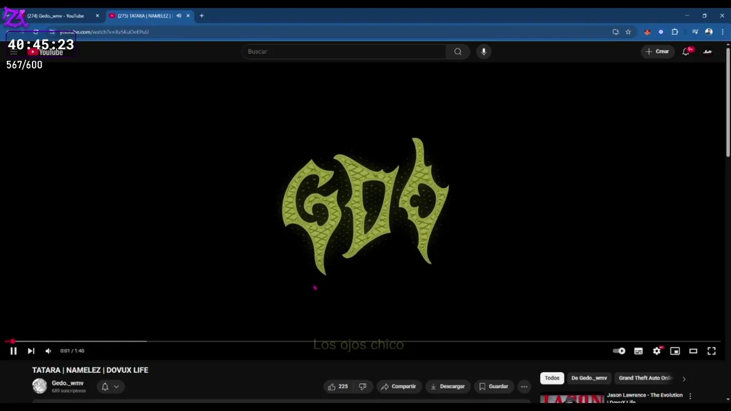Enter fullscreen mode
Image resolution: width=731 pixels, height=411 pixels.
[712, 351]
